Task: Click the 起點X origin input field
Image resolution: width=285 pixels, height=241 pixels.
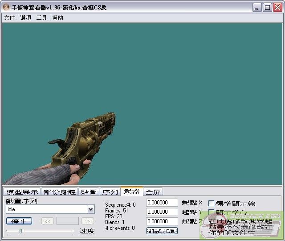Action: coord(162,203)
